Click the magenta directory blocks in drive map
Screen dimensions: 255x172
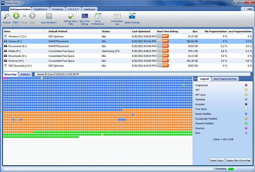click(x=5, y=78)
